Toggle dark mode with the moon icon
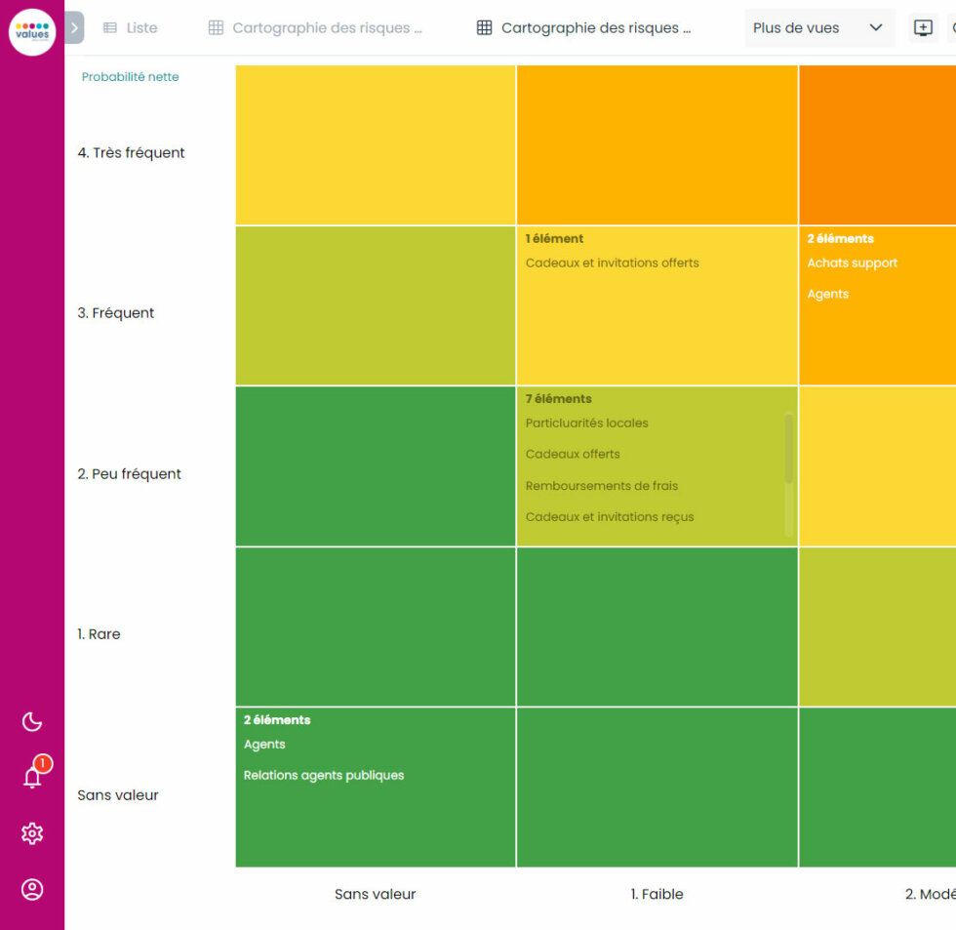 (32, 721)
